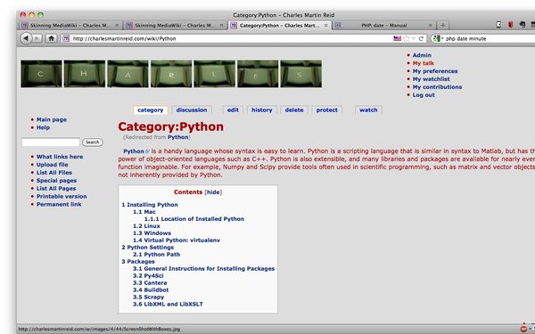Go back with the browser Back arrow
This screenshot has height=334, width=535.
[26, 38]
